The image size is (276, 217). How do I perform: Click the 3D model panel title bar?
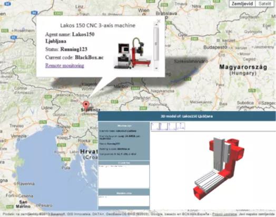coord(187,116)
